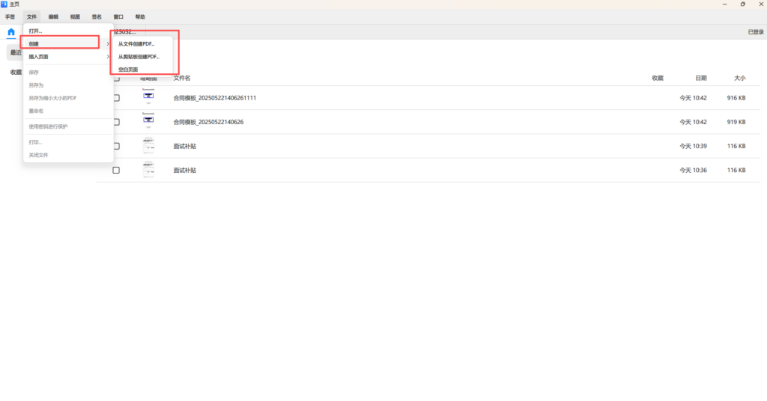Open thumbnail of 合同模板_202505221406261111
The width and height of the screenshot is (767, 401).
(x=148, y=97)
